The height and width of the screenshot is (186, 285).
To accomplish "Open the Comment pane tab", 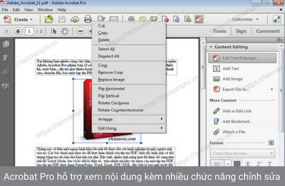I will (268, 31).
